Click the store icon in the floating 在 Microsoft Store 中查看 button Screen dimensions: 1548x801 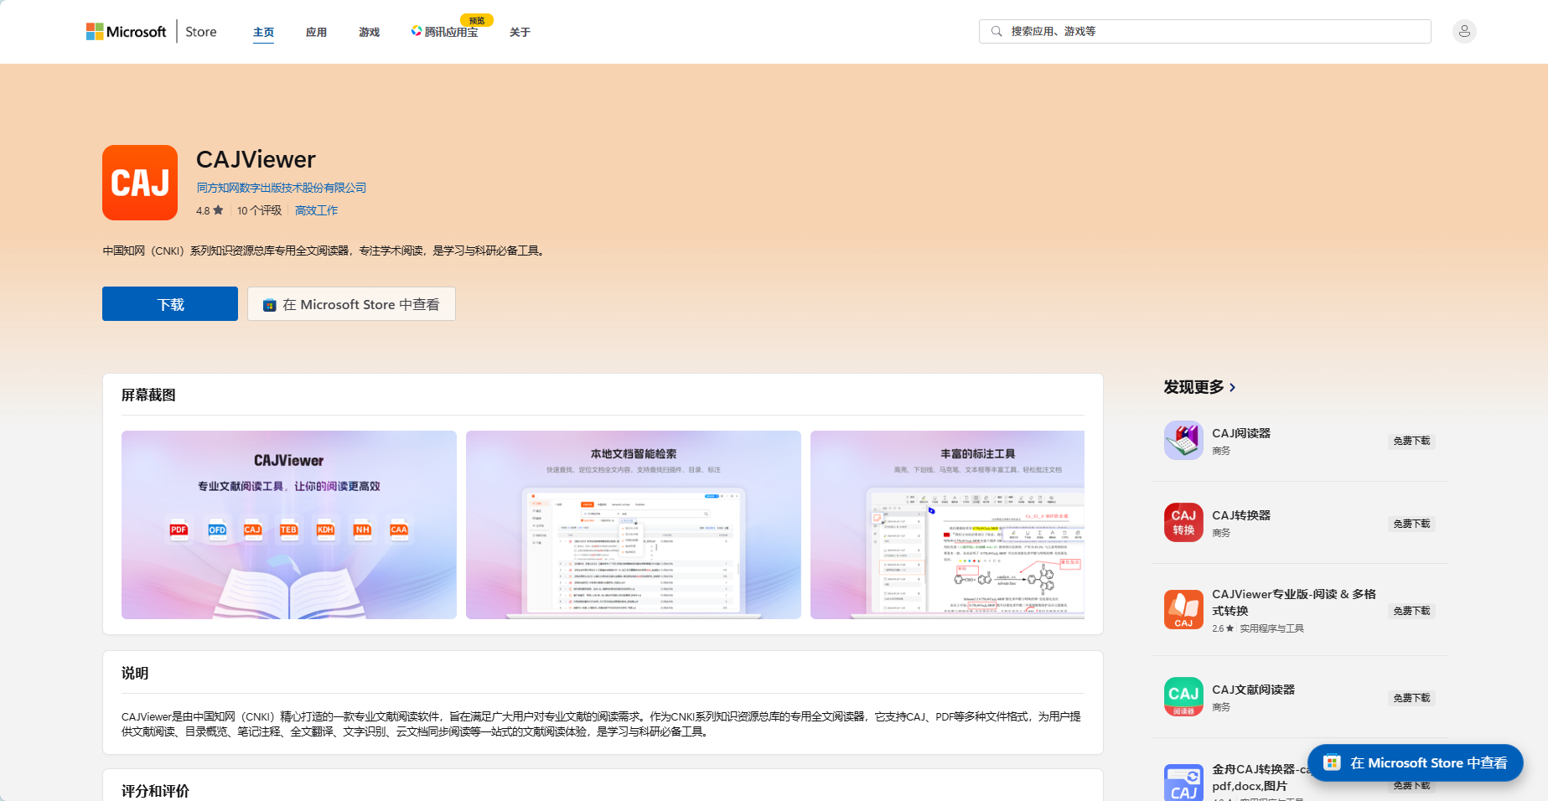(x=1332, y=762)
